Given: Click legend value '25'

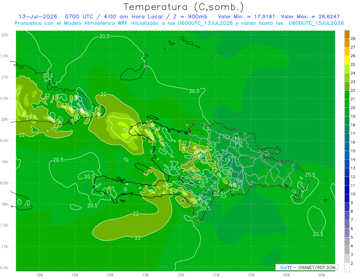Looking at the screenshot, I should (x=353, y=64).
